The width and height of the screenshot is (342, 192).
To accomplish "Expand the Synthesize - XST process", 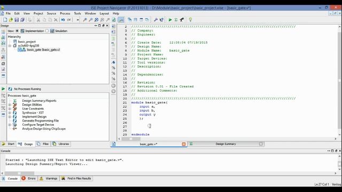I will pyautogui.click(x=10, y=113).
